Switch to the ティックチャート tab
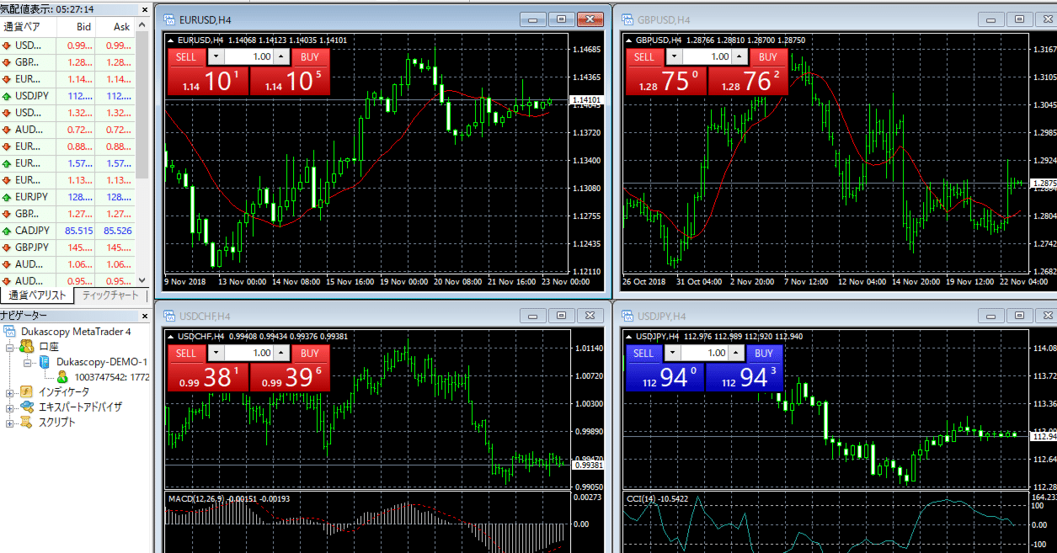The width and height of the screenshot is (1057, 553). coord(111,295)
